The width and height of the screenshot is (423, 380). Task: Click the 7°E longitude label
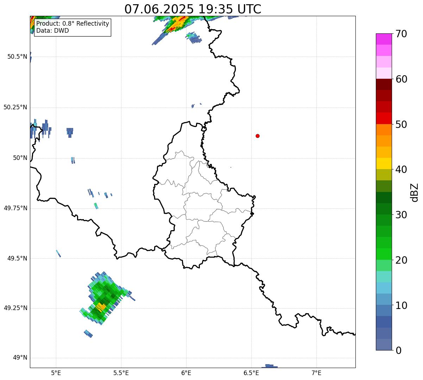pyautogui.click(x=316, y=373)
